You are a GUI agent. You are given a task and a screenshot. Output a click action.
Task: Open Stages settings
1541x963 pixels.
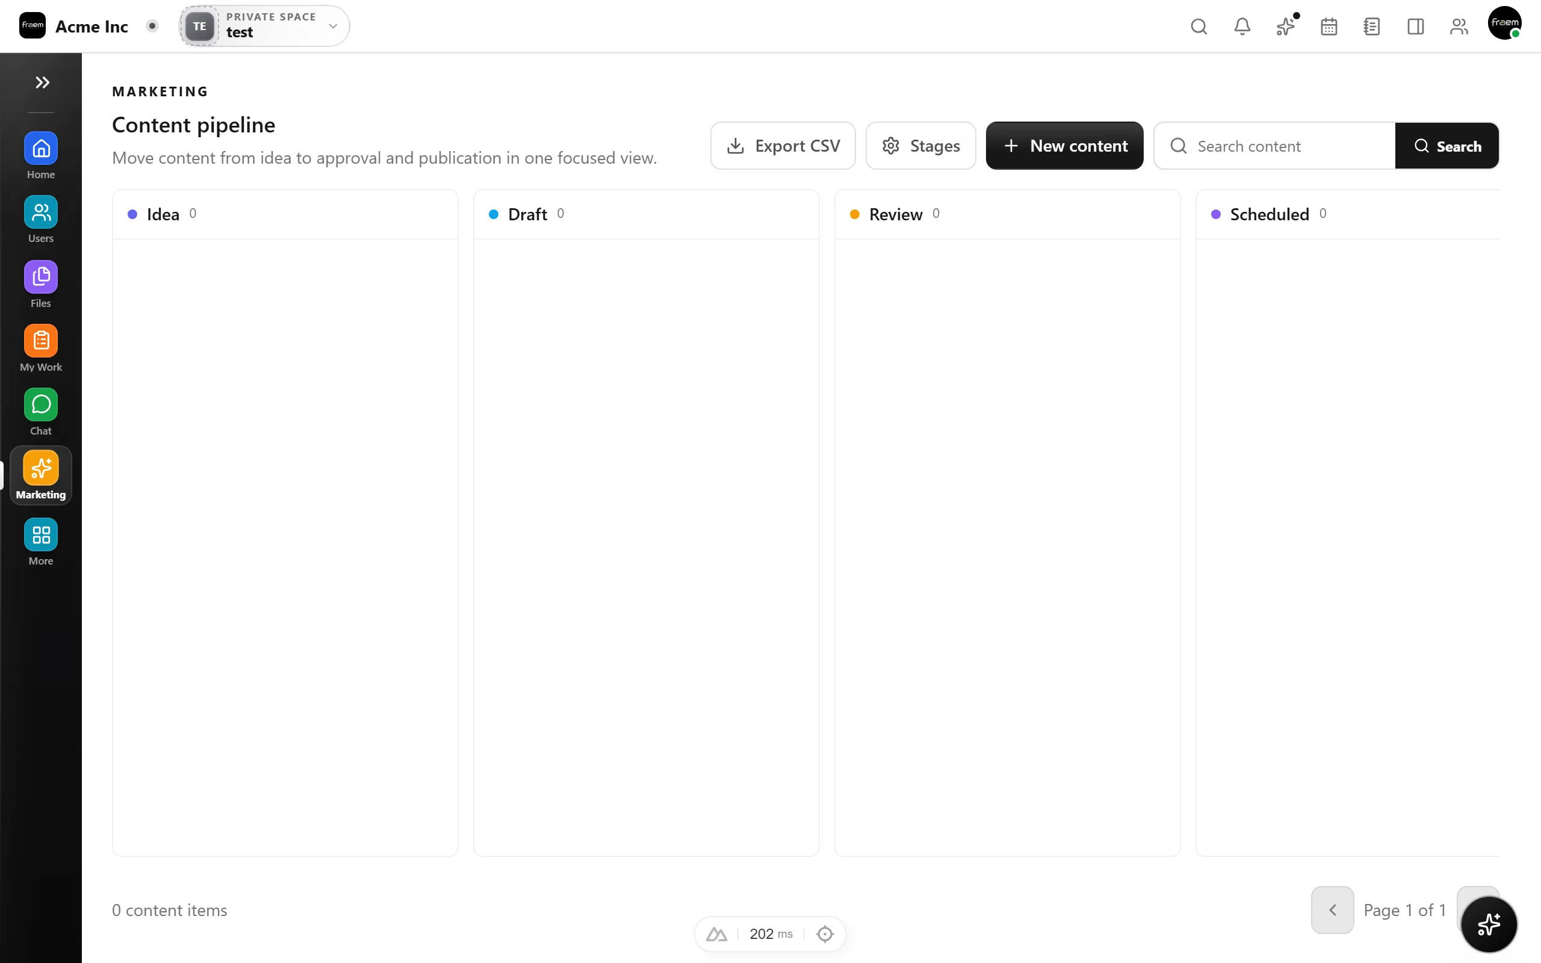(920, 146)
